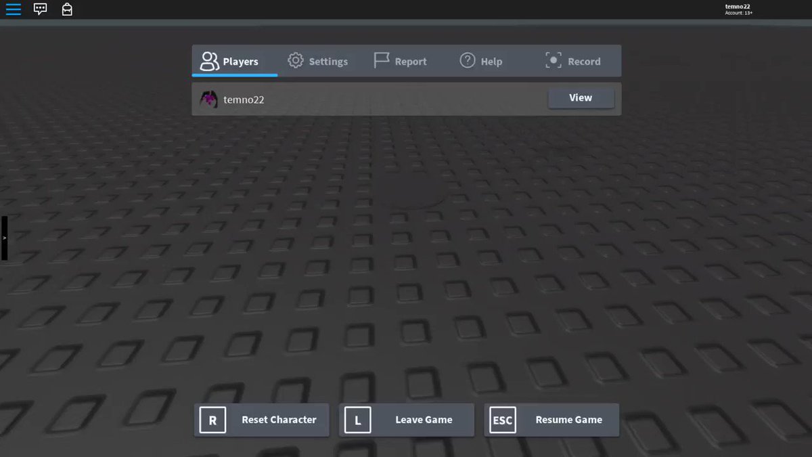Click the L key icon

358,420
